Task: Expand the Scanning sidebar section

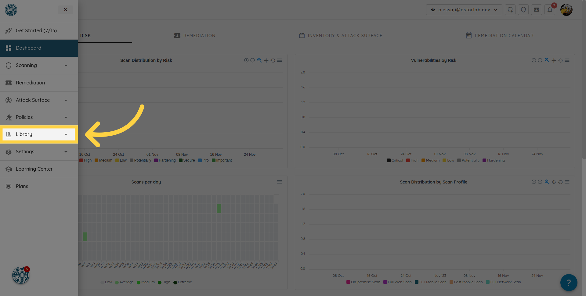Action: [x=39, y=66]
